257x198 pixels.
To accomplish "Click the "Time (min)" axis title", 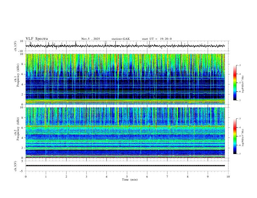I will tap(130, 180).
